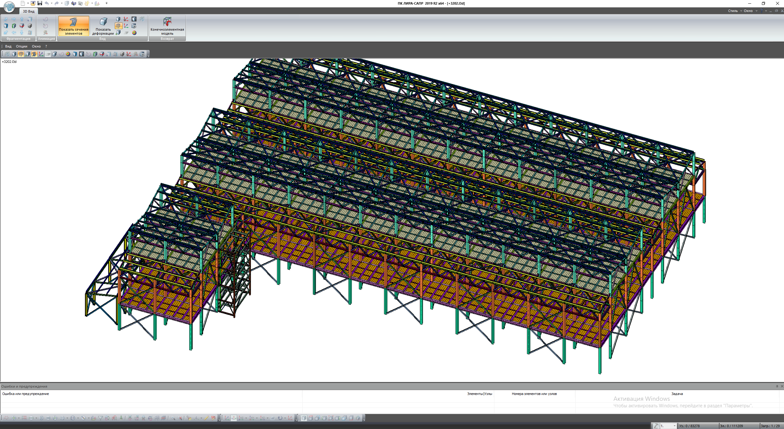Image resolution: width=784 pixels, height=429 pixels.
Task: Click the red clipping-plane cube icon in Фрагментация
Action: pos(22,26)
